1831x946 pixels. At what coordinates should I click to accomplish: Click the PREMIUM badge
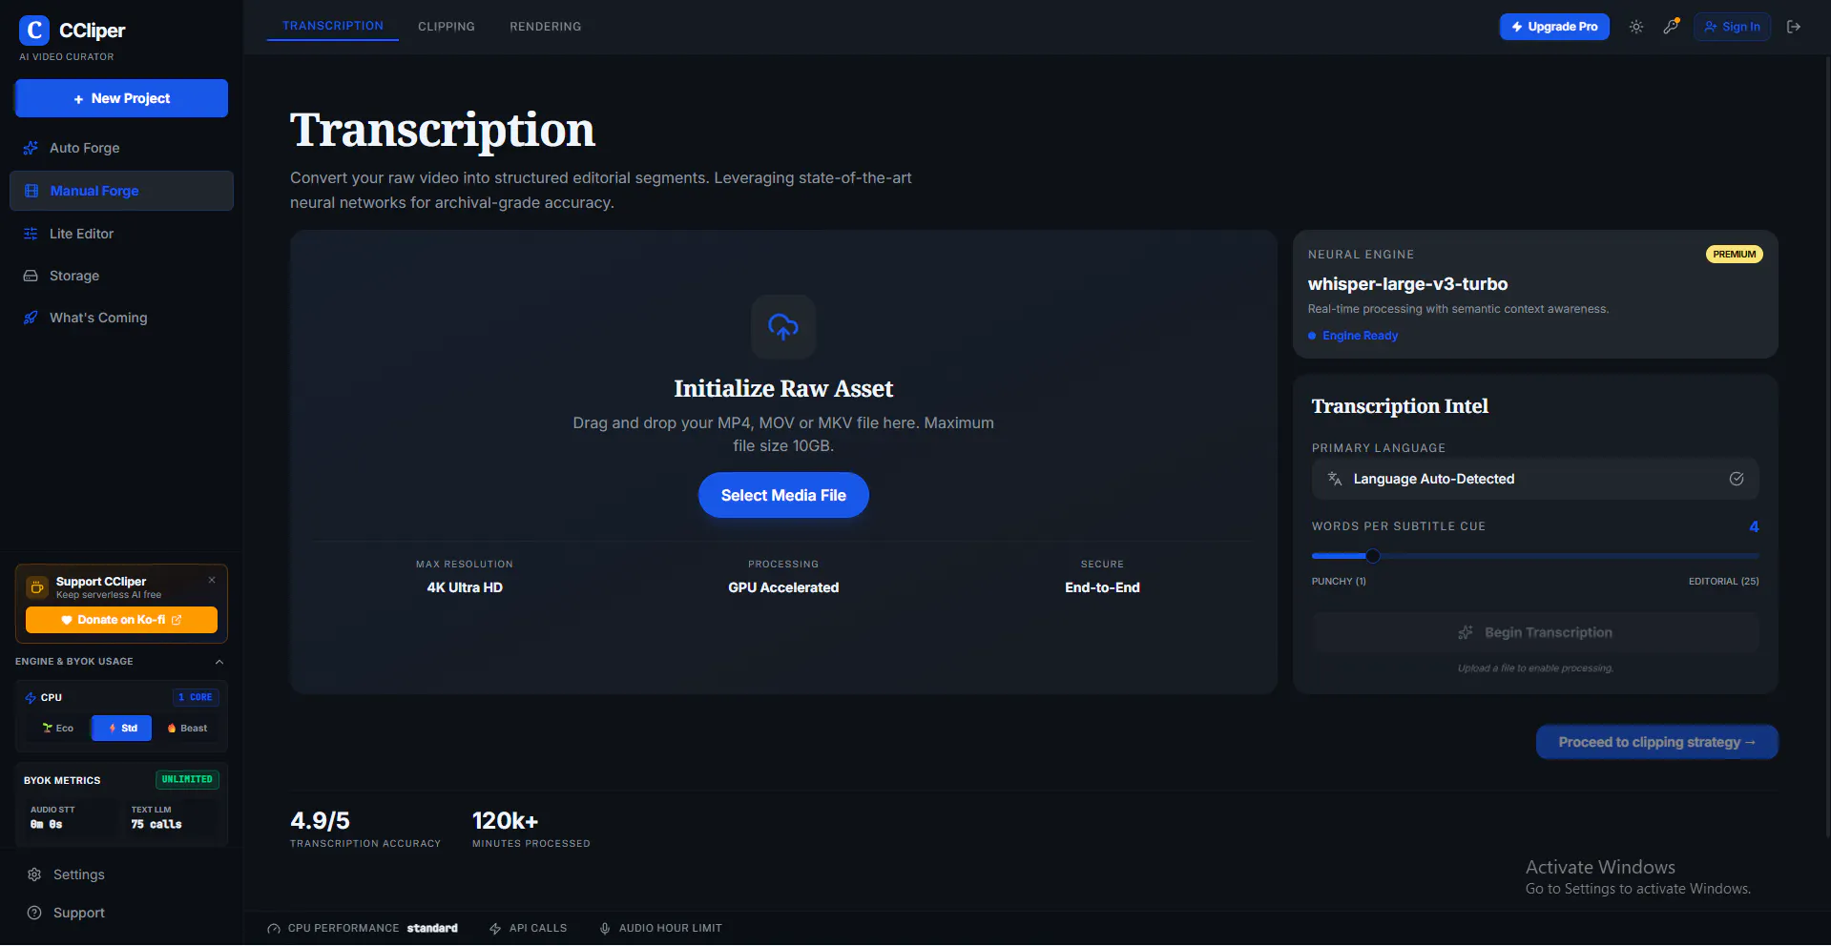coord(1735,255)
